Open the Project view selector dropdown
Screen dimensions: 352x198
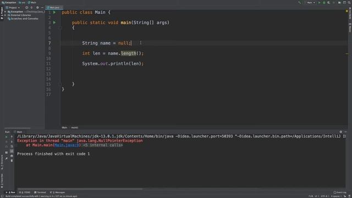click(x=13, y=7)
